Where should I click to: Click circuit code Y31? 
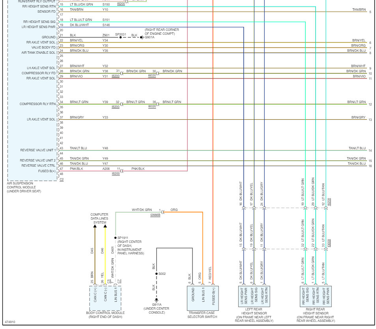coord(105,76)
